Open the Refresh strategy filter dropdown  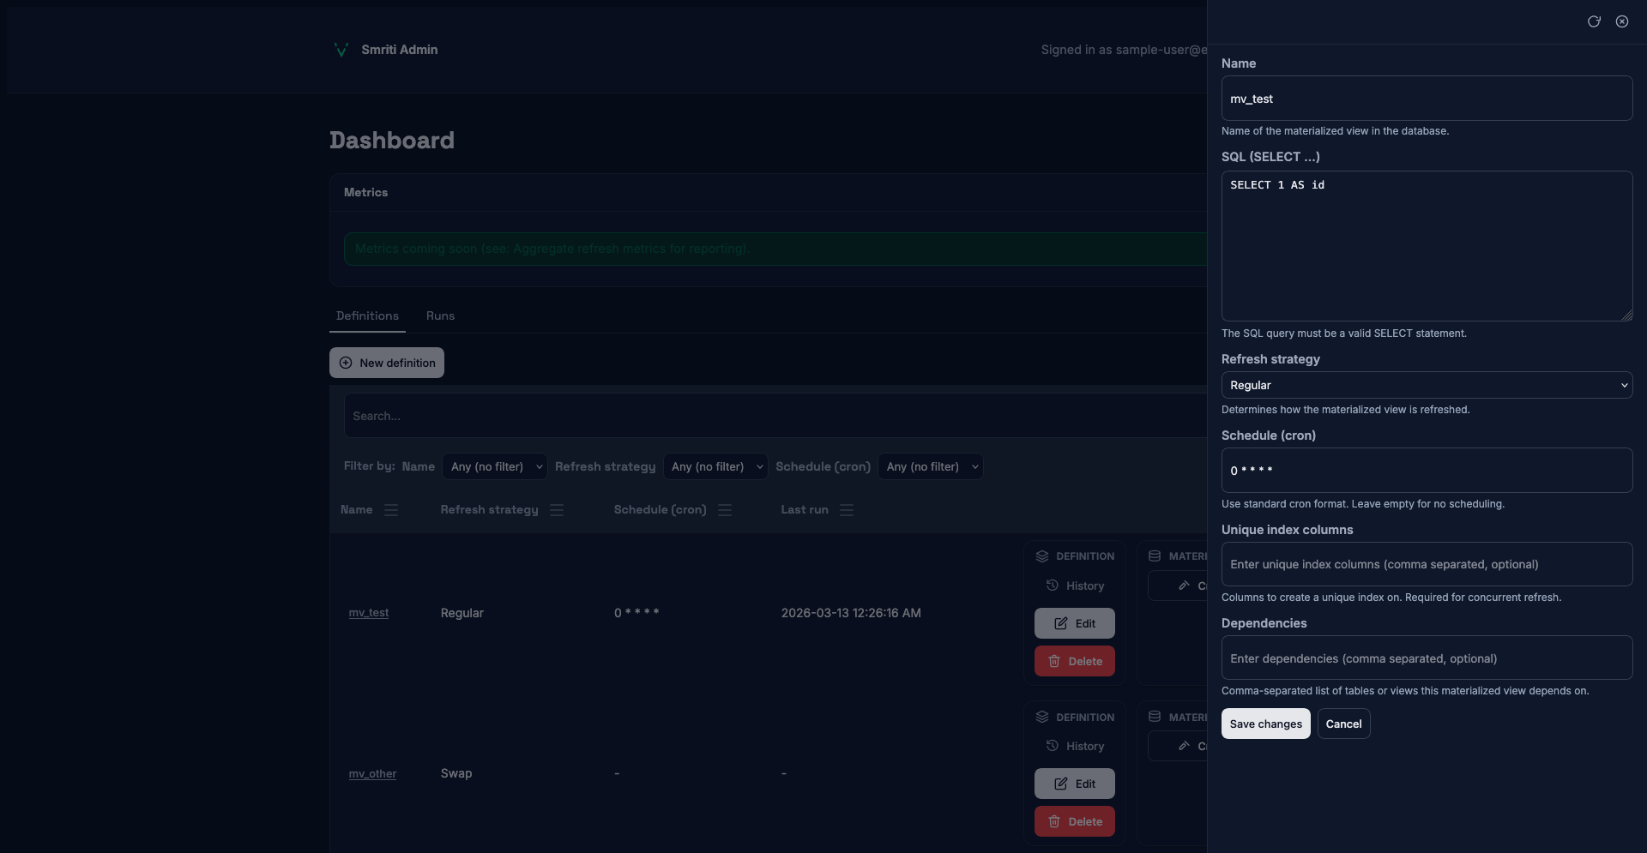pyautogui.click(x=715, y=466)
